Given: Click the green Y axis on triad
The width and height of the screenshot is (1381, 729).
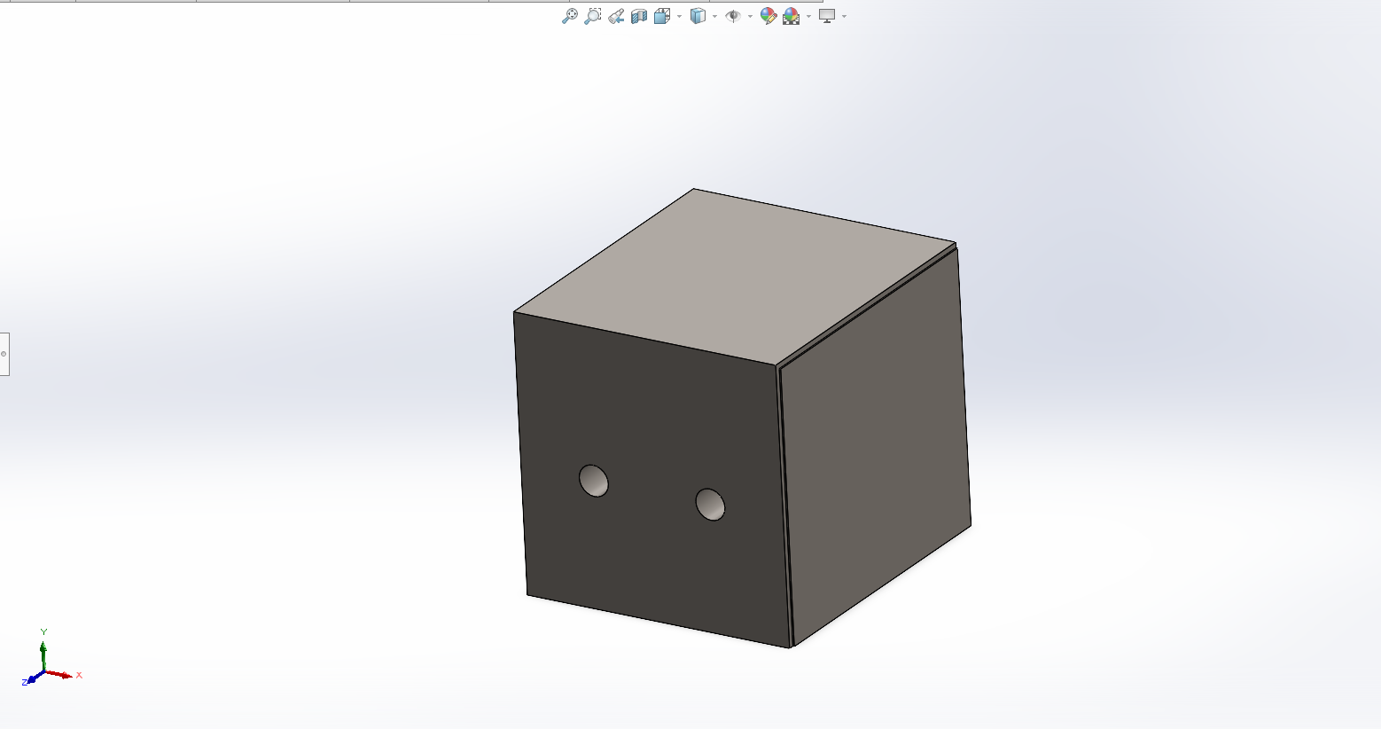Looking at the screenshot, I should point(43,650).
